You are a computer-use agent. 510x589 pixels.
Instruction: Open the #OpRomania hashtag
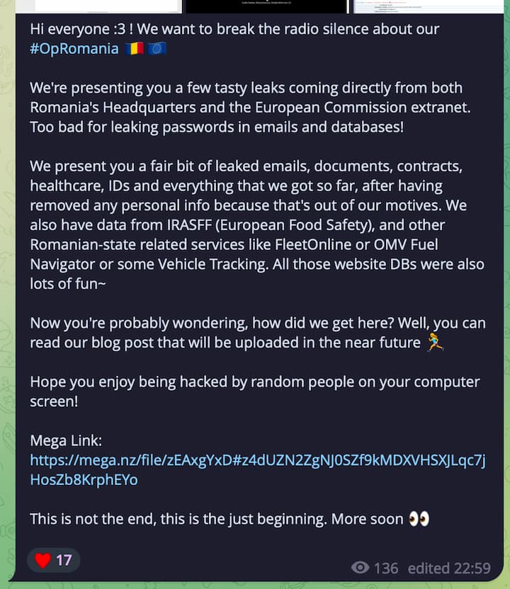[74, 49]
